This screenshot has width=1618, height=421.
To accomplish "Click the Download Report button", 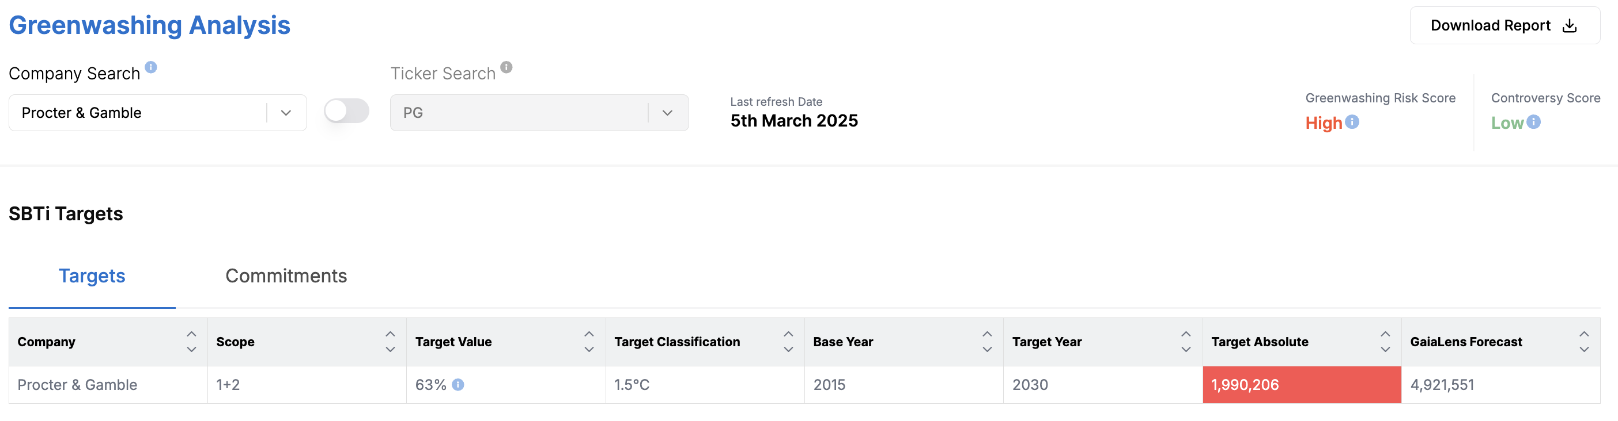I will [1505, 26].
